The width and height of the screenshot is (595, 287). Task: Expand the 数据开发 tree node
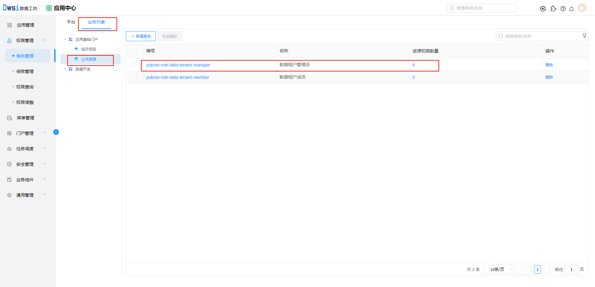point(65,69)
